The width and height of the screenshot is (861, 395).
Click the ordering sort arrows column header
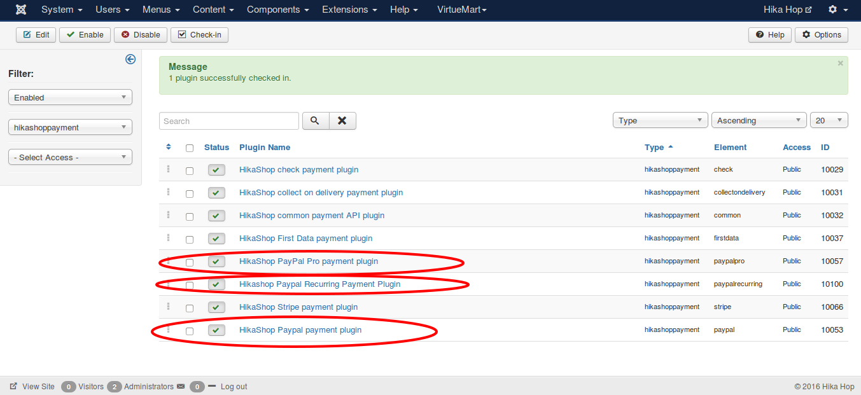click(169, 147)
